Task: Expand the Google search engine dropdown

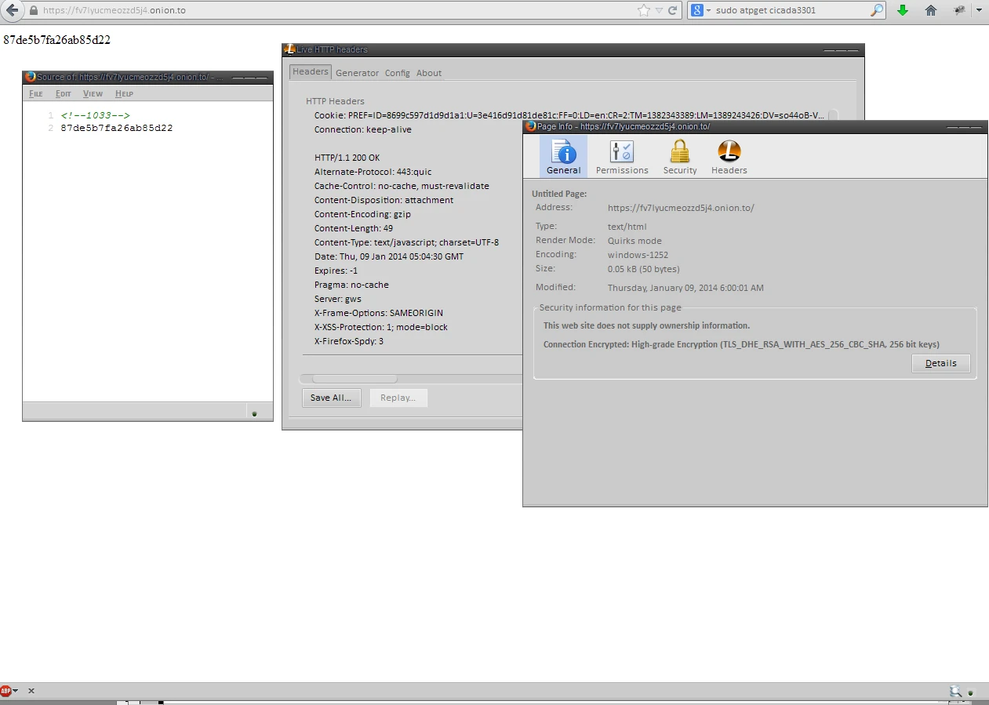Action: [700, 10]
